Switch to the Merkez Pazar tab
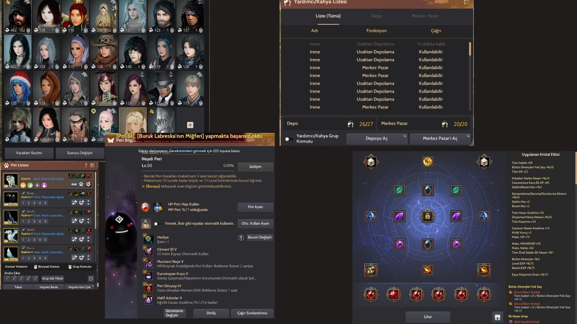577x324 pixels. (425, 16)
